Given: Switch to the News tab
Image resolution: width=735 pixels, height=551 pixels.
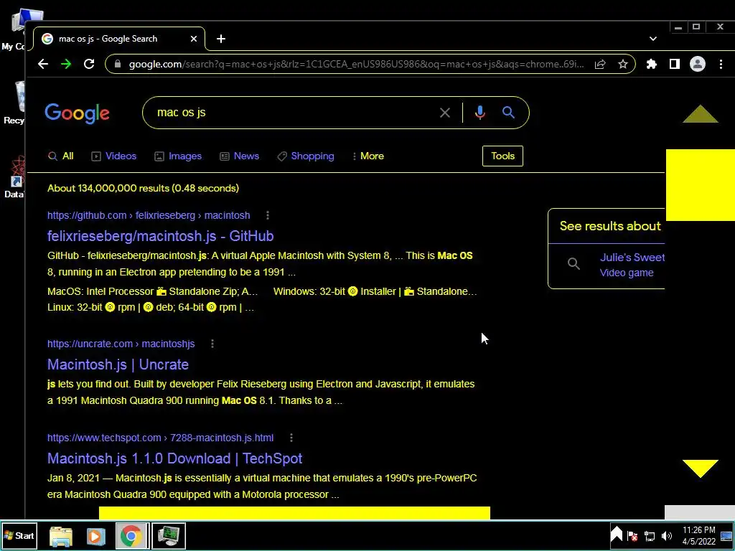Looking at the screenshot, I should coord(240,156).
